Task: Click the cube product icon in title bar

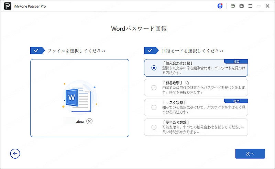Action: (233, 6)
